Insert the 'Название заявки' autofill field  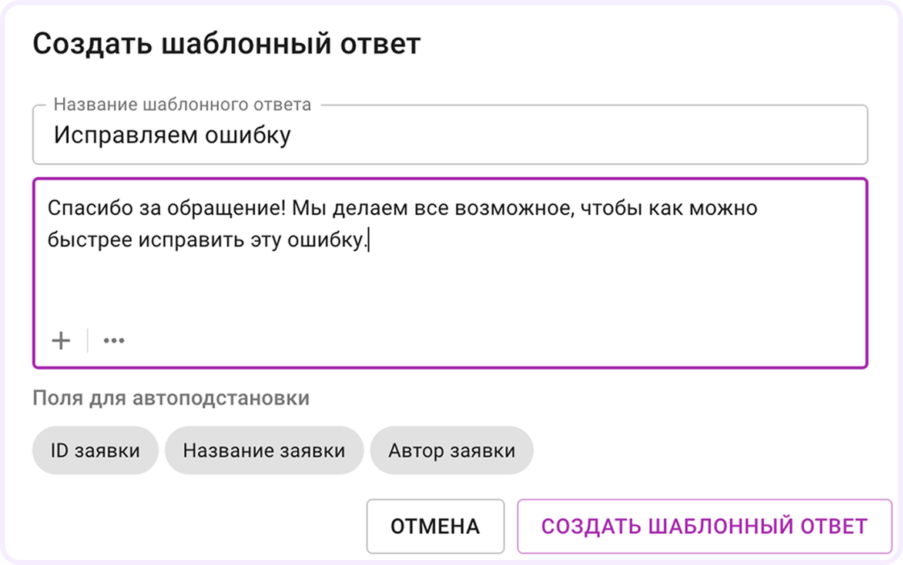tap(264, 450)
